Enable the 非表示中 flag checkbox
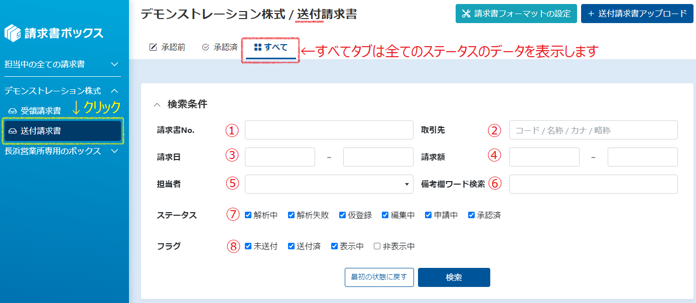The height and width of the screenshot is (303, 696). 377,246
